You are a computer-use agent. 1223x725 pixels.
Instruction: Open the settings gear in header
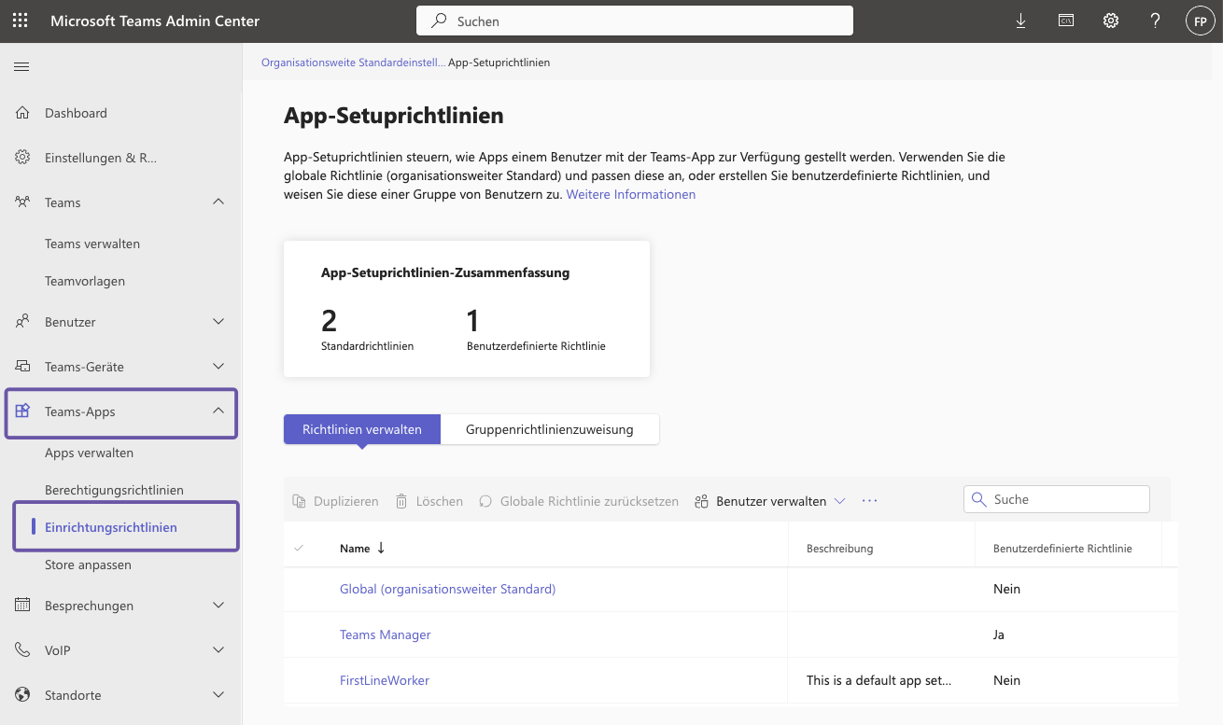point(1111,21)
